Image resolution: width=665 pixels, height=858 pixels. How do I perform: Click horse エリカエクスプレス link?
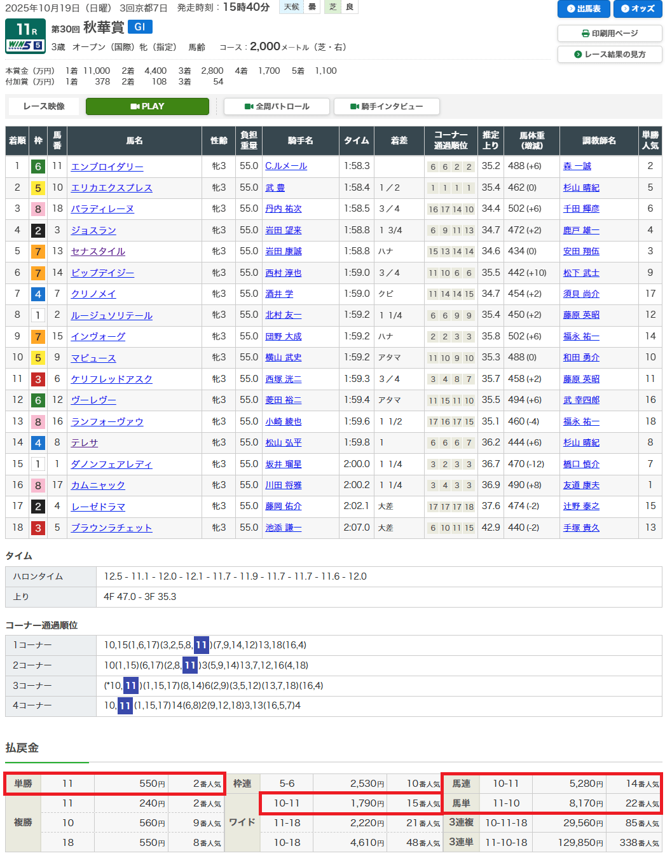point(111,188)
